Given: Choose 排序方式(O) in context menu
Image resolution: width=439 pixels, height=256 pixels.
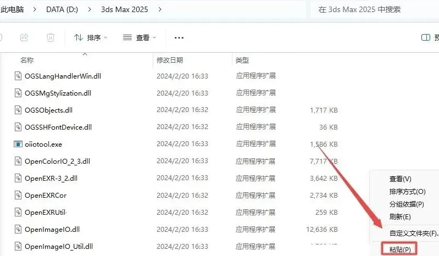Looking at the screenshot, I should [x=407, y=192].
